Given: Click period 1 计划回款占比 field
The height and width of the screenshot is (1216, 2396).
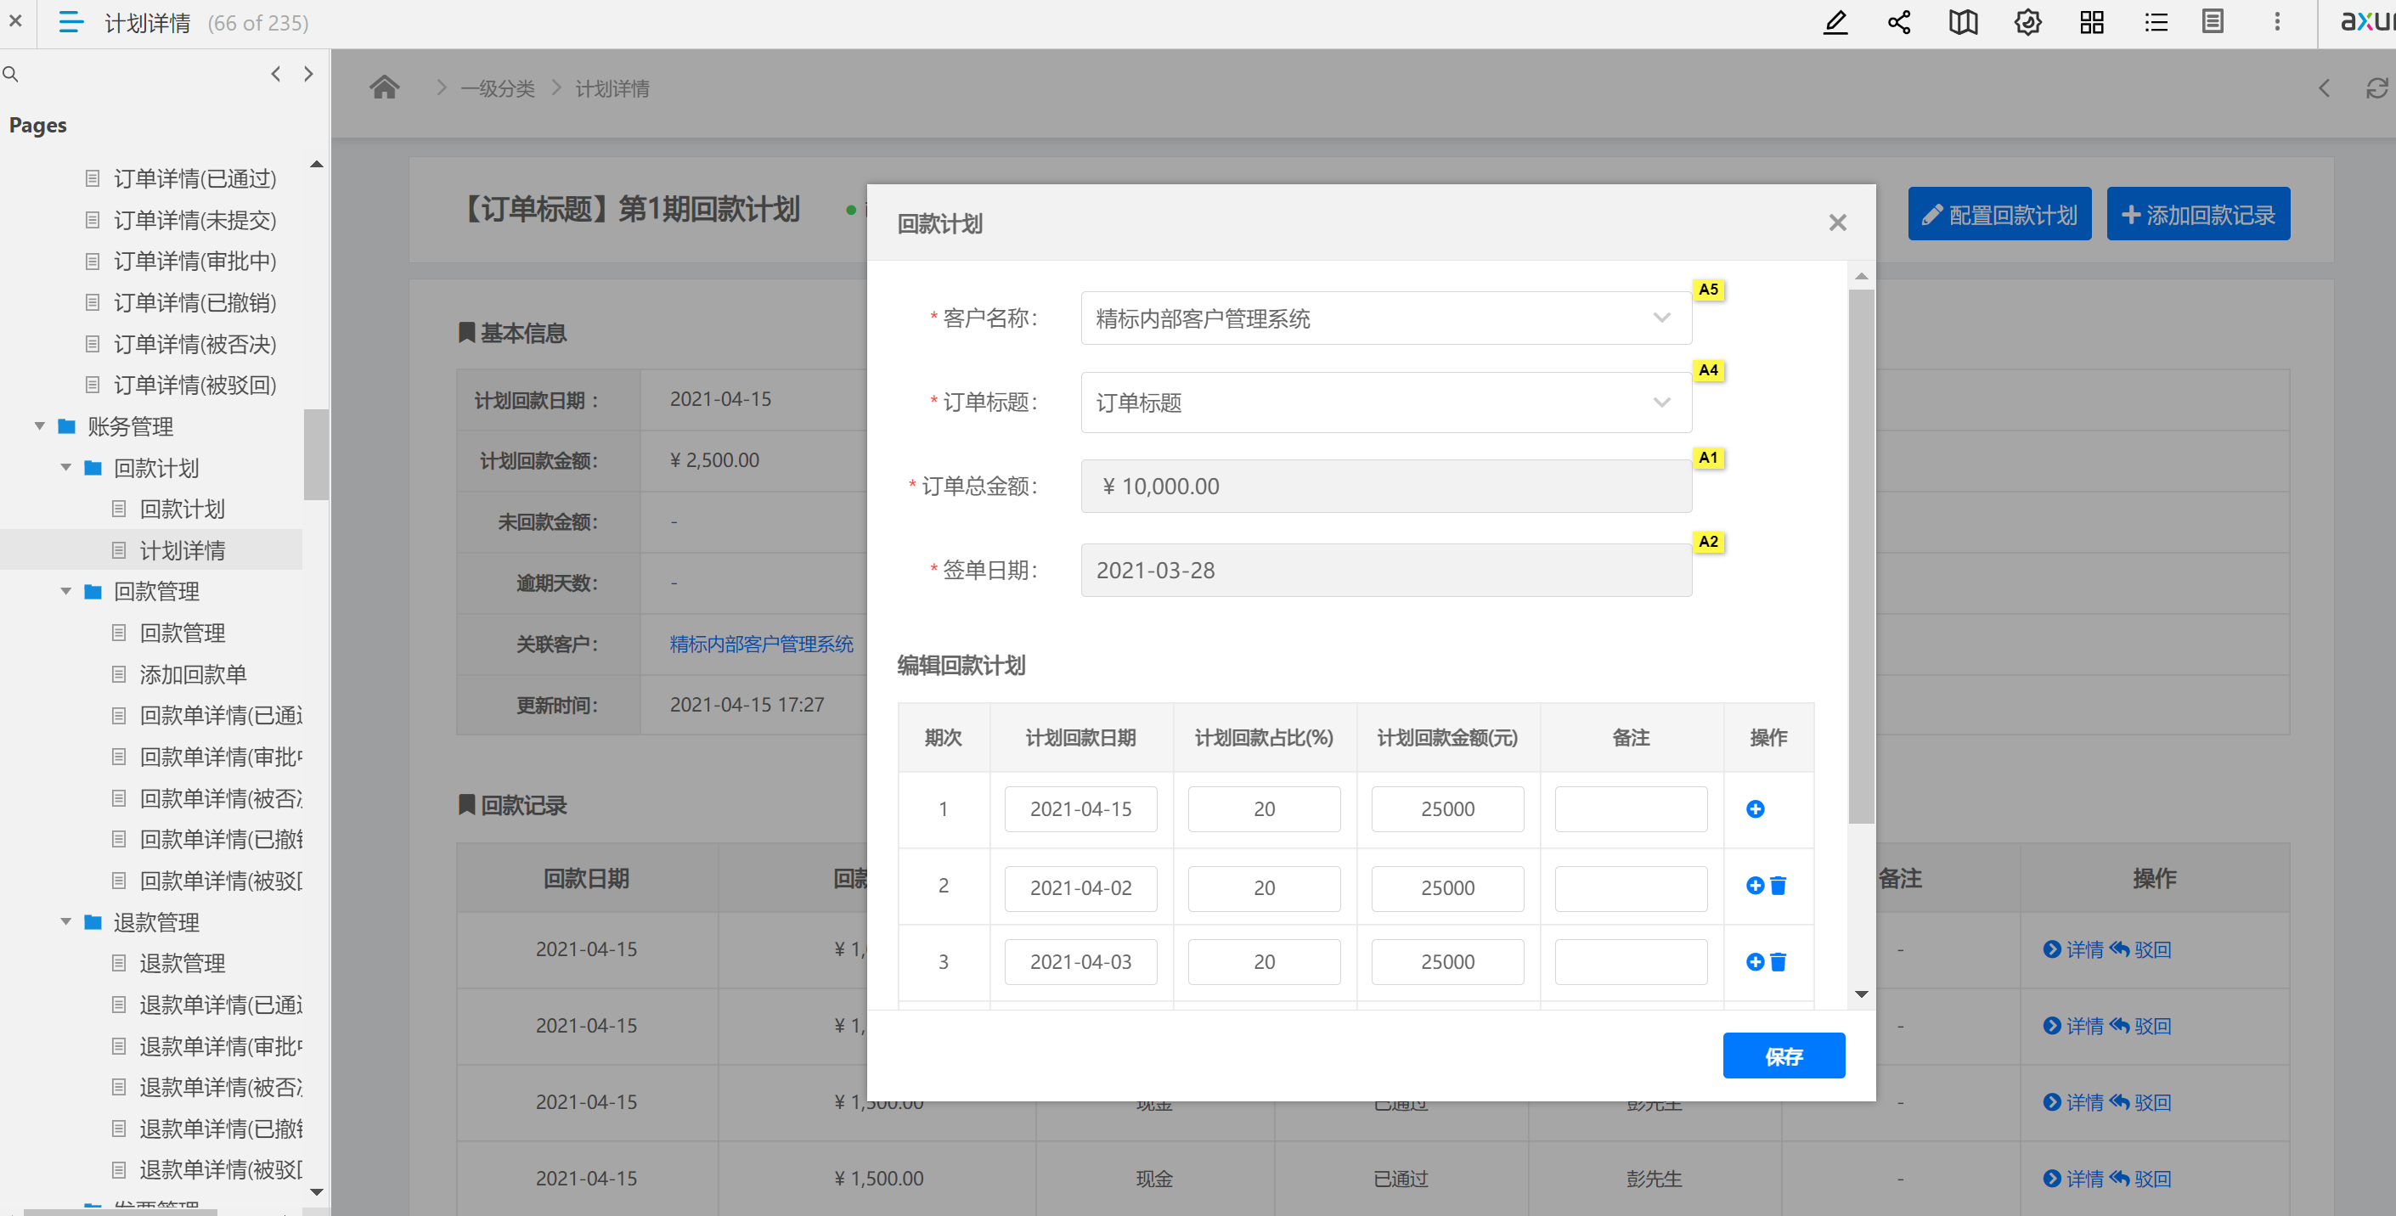Looking at the screenshot, I should tap(1264, 808).
